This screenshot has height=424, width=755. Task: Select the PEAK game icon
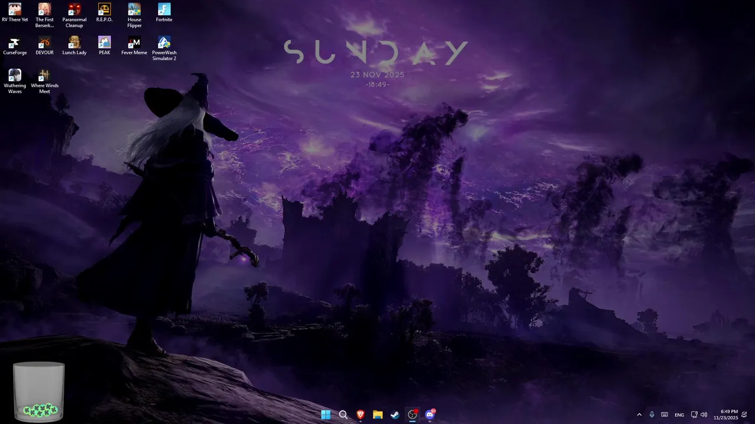104,46
